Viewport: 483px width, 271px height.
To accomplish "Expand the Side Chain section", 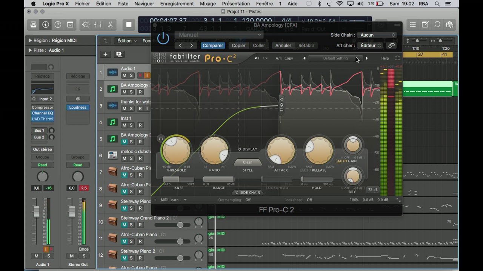I will point(248,192).
